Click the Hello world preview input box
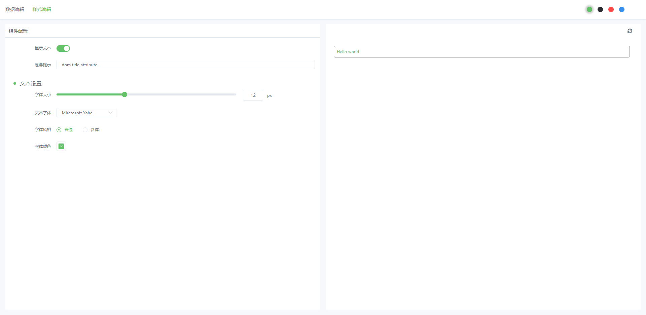This screenshot has width=646, height=315. tap(482, 51)
